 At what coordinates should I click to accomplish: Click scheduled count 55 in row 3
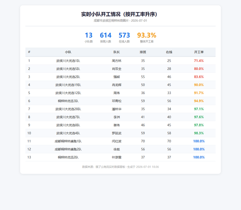[143, 77]
